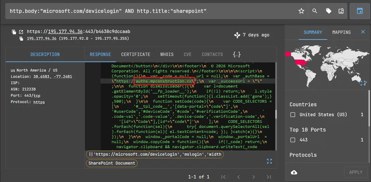
Task: Click the 'North America / US' text
Action: coord(37,70)
